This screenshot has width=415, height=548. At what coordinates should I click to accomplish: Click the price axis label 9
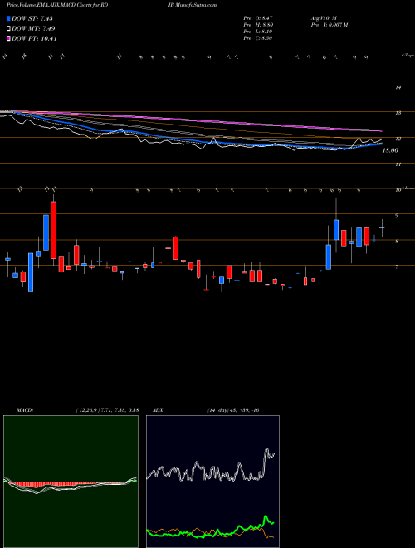pos(397,216)
